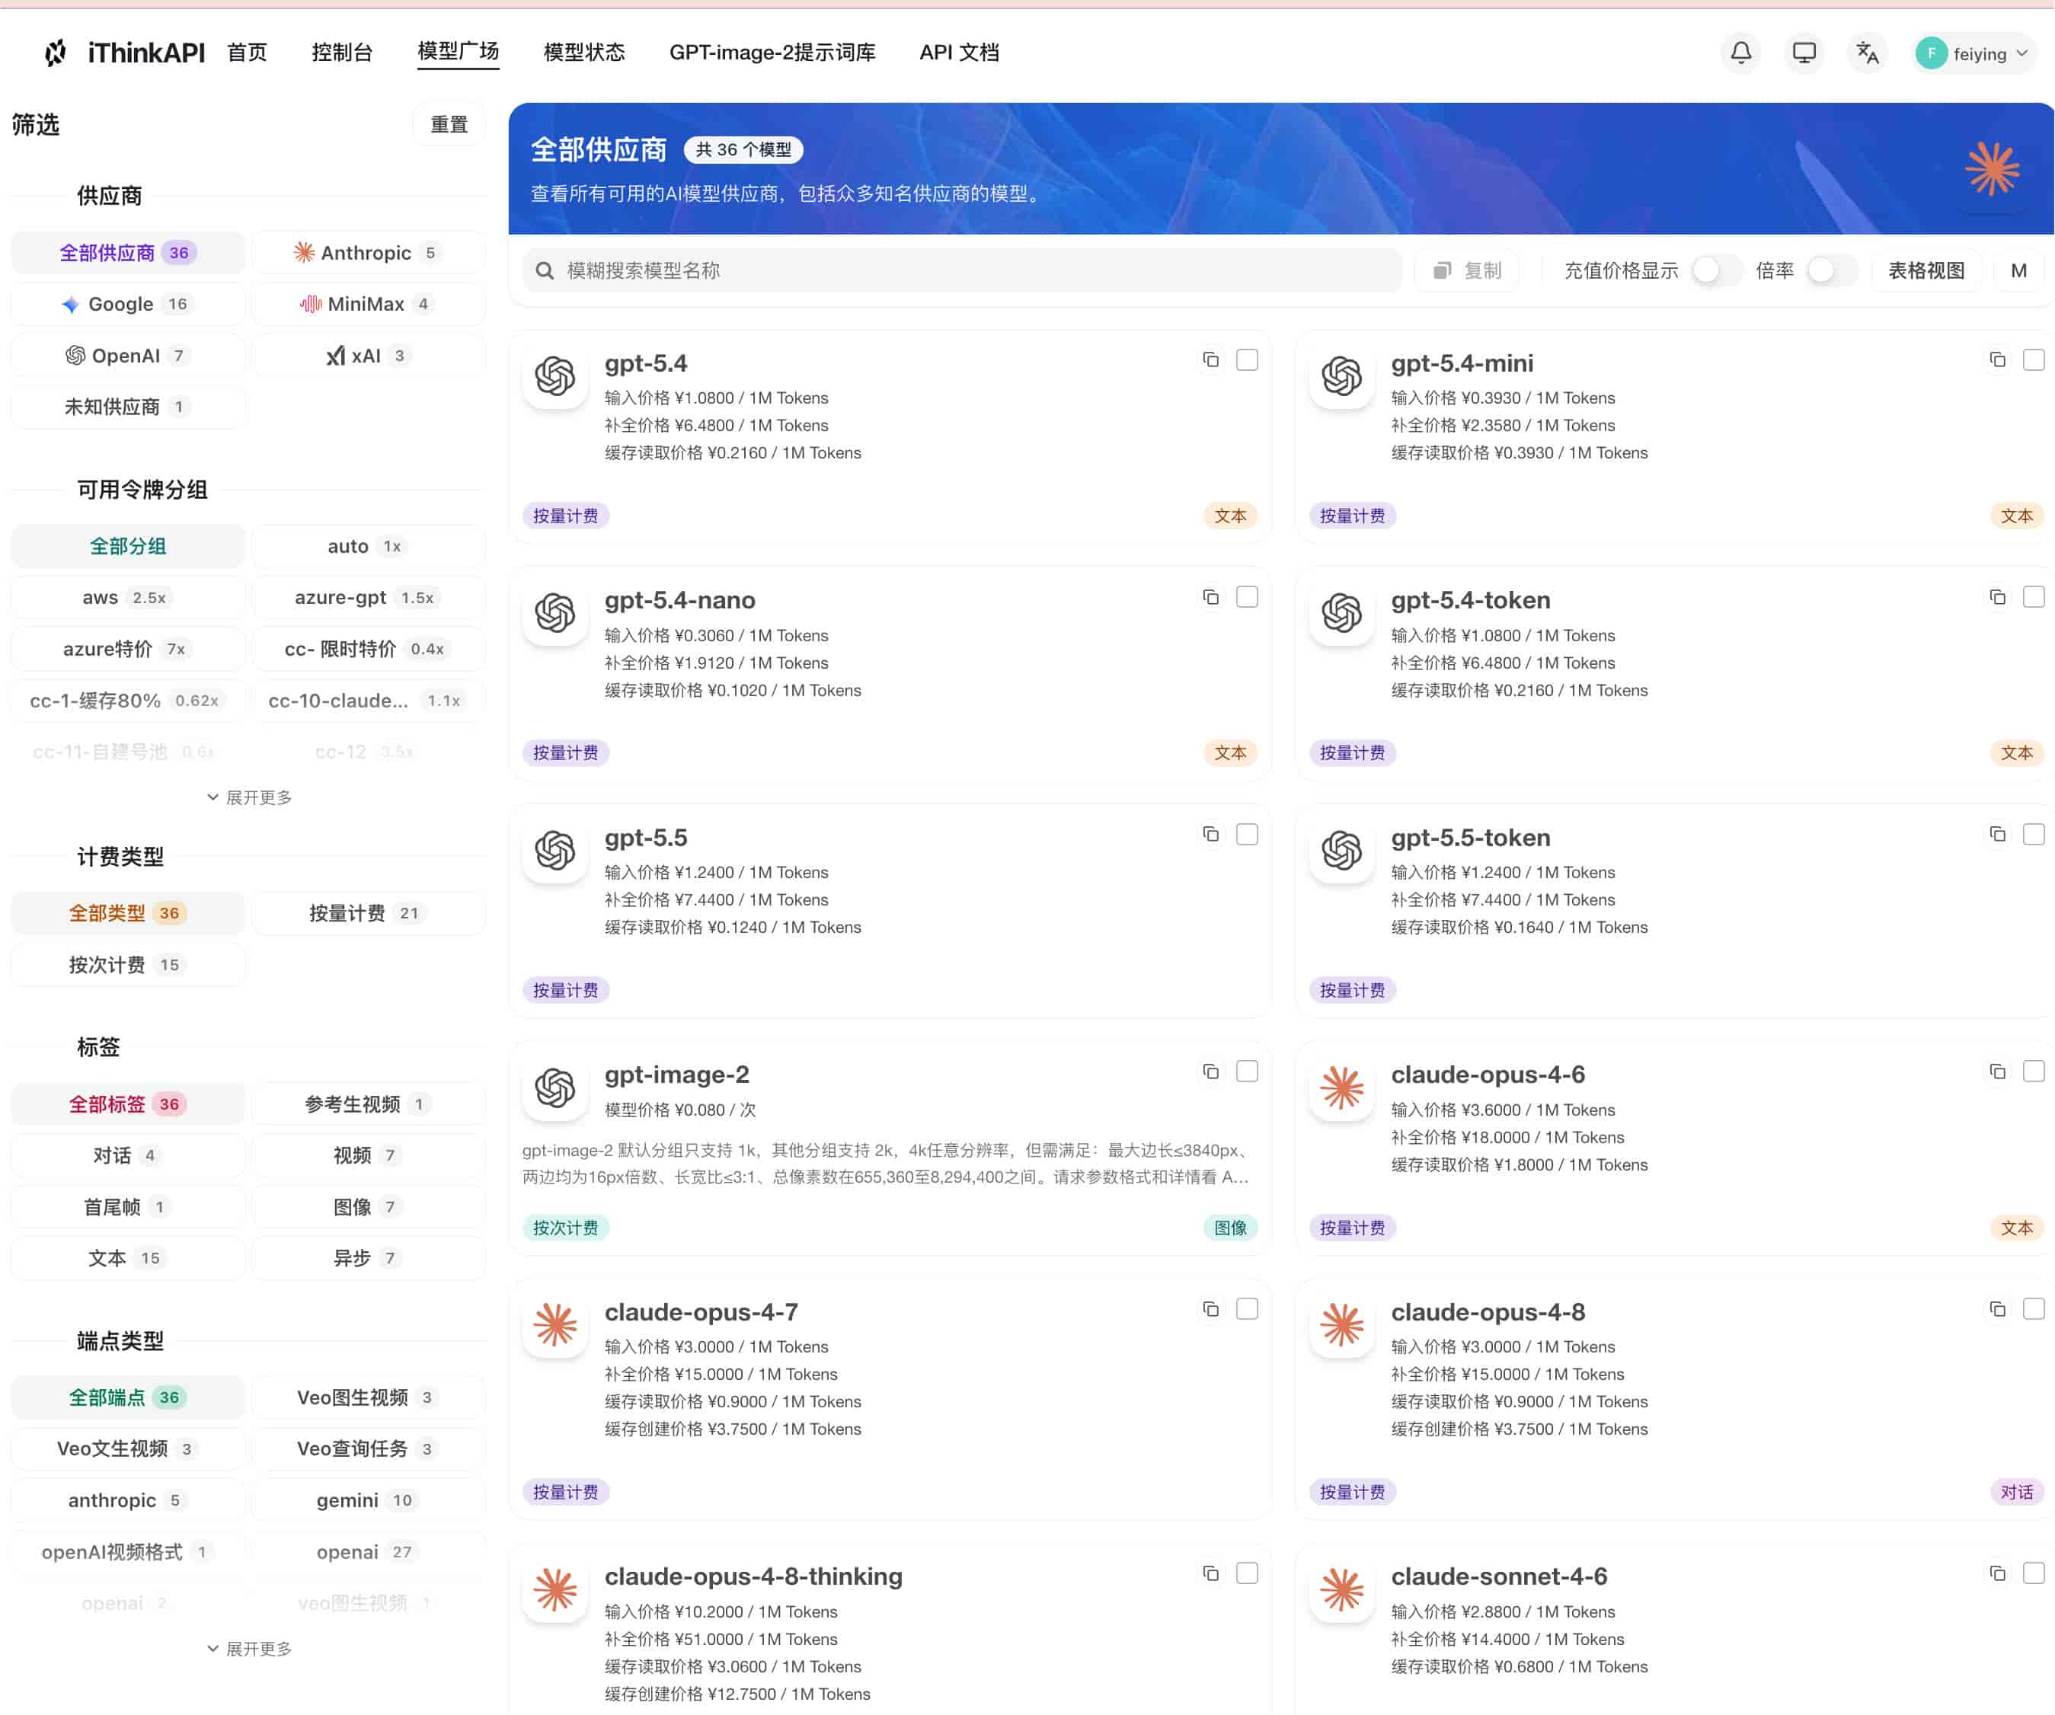Image resolution: width=2055 pixels, height=1715 pixels.
Task: Filter by 按次计费 billing type
Action: pos(127,965)
